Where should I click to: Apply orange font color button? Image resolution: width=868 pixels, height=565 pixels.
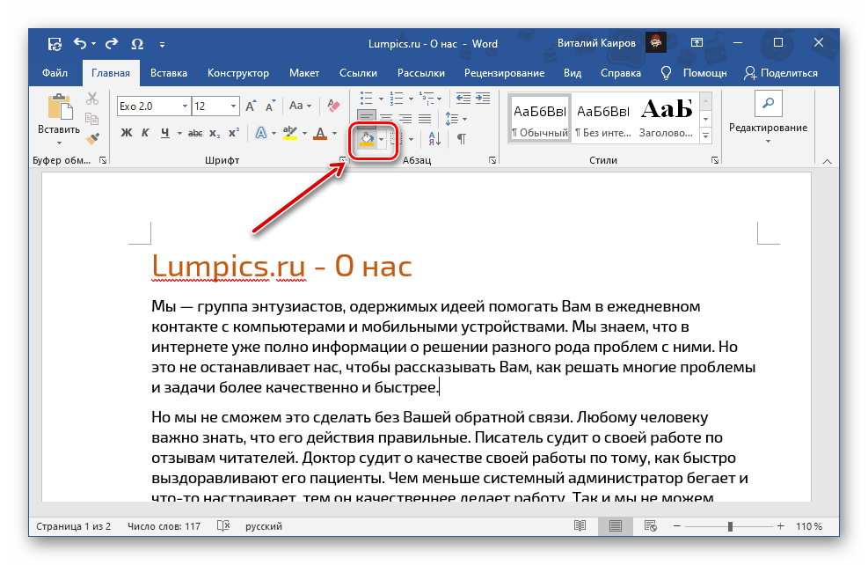click(x=320, y=133)
